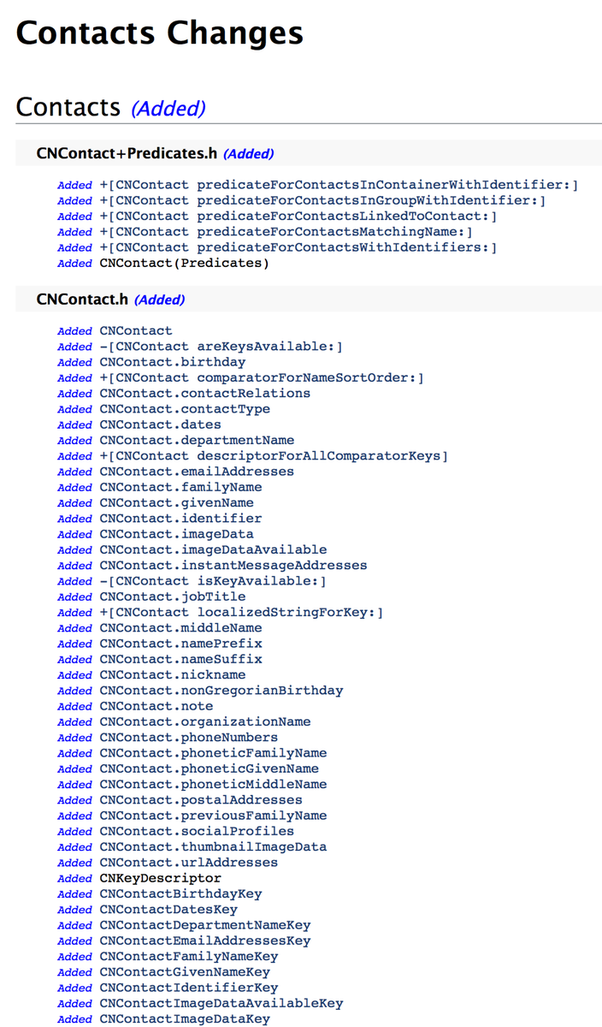Open CNContactBirthdayKey link
This screenshot has width=602, height=1027.
tap(180, 893)
